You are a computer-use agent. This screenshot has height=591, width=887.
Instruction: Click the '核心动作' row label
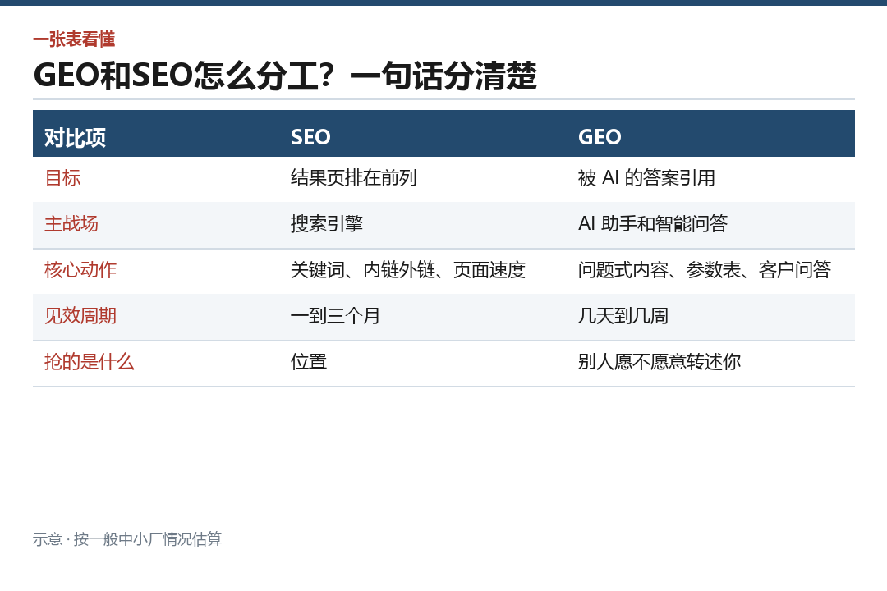[80, 270]
